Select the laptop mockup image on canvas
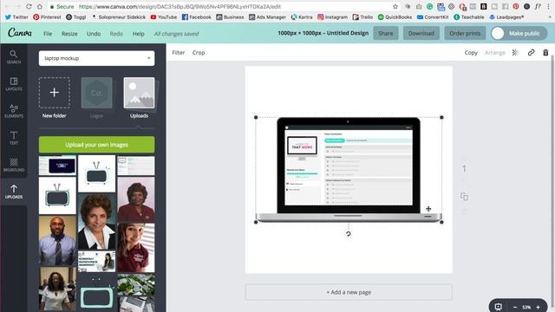This screenshot has height=312, width=555. click(349, 170)
